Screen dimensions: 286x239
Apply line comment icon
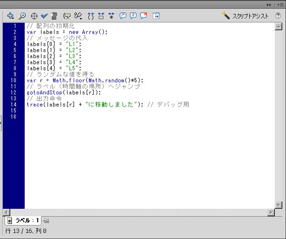pos(133,16)
